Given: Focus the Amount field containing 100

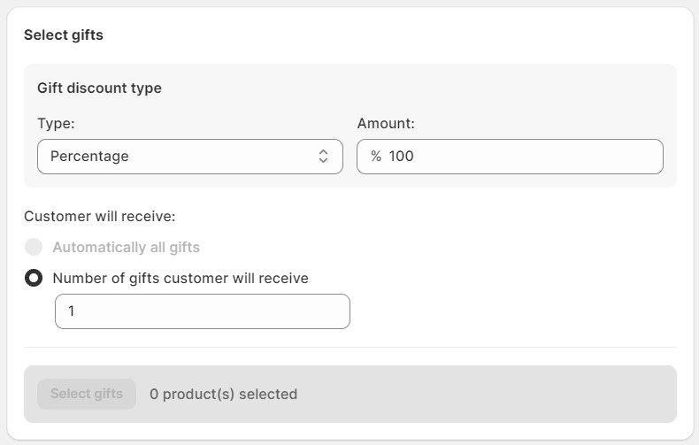Looking at the screenshot, I should (522, 157).
